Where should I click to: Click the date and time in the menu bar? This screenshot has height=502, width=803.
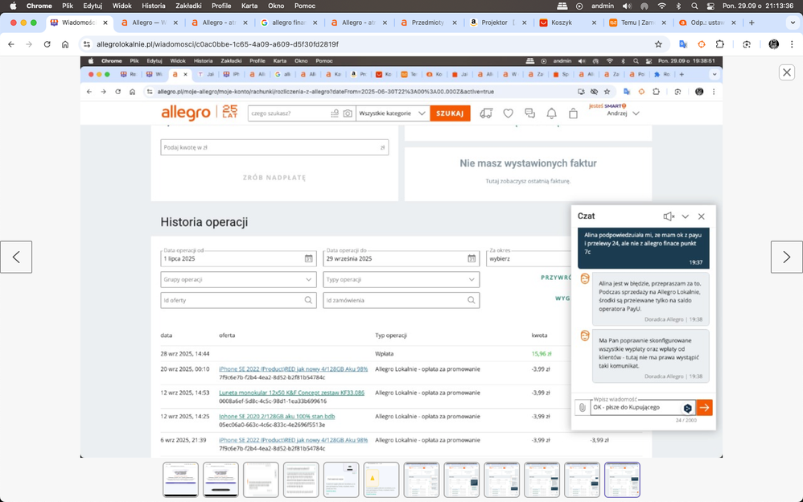[758, 6]
